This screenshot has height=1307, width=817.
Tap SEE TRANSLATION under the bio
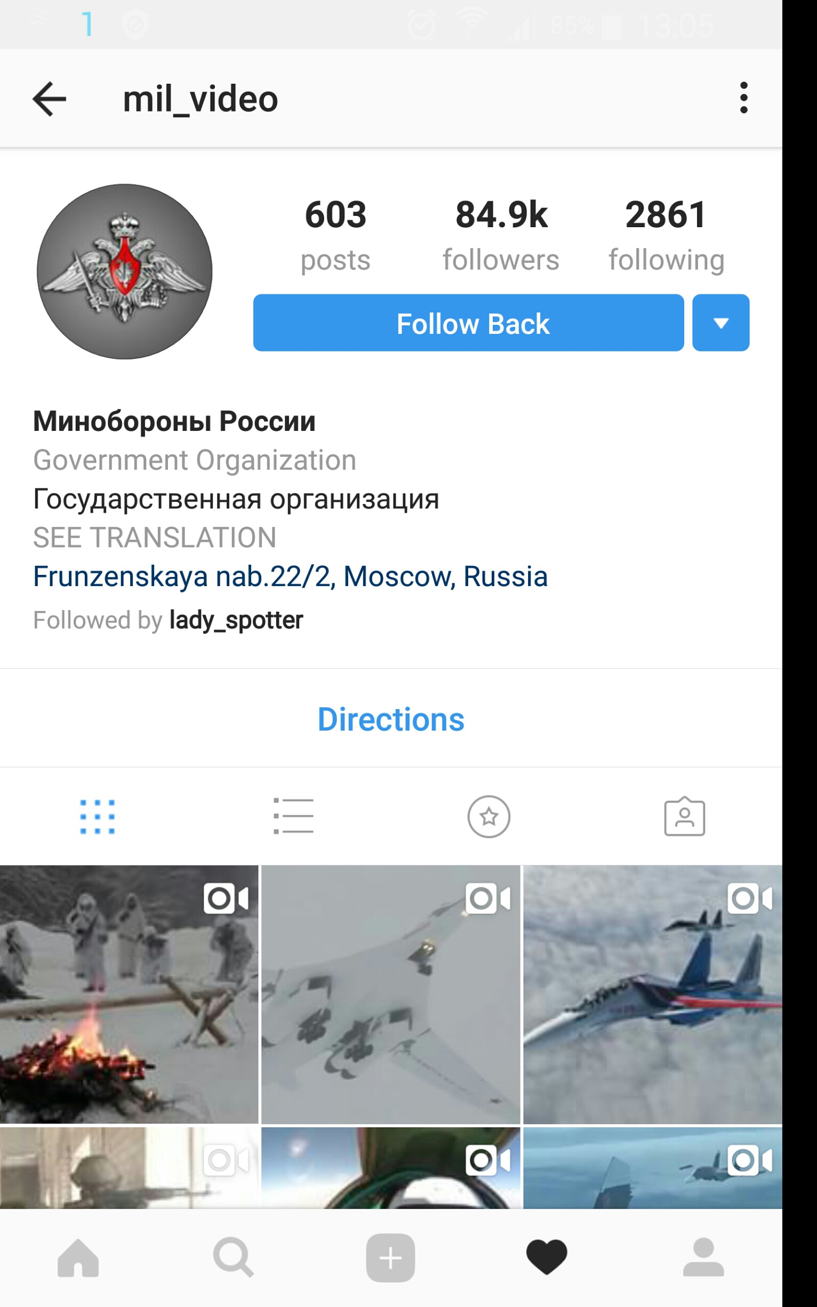pos(155,538)
